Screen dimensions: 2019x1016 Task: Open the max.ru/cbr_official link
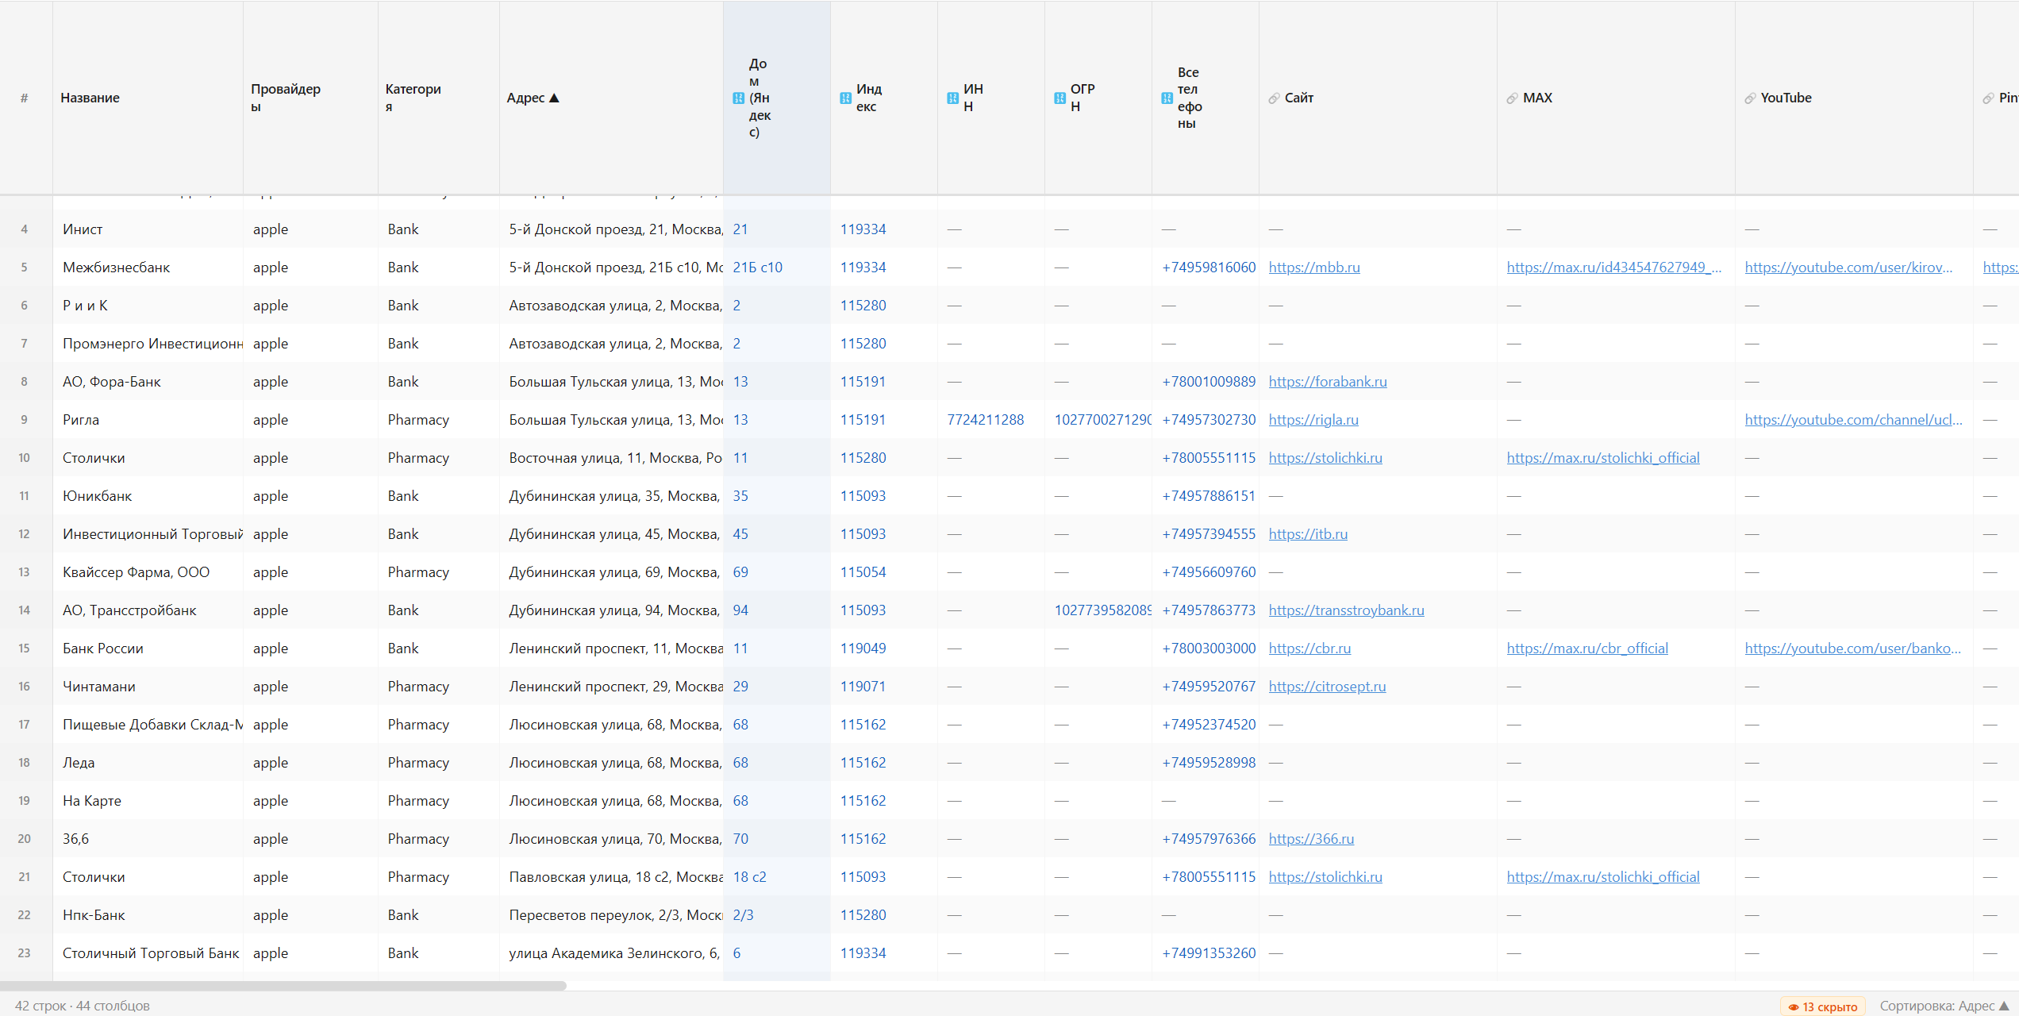click(x=1587, y=648)
